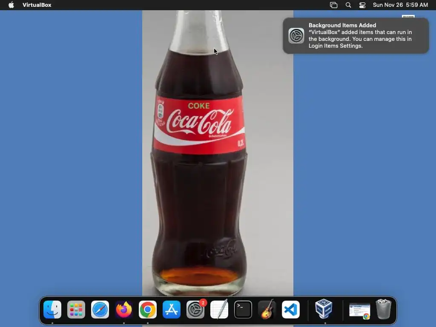Open Control Center in menu bar

pos(362,5)
